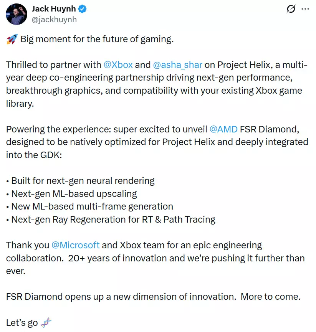This screenshot has height=332, width=316.
Task: Click the DNA helix emoji
Action: (46, 322)
